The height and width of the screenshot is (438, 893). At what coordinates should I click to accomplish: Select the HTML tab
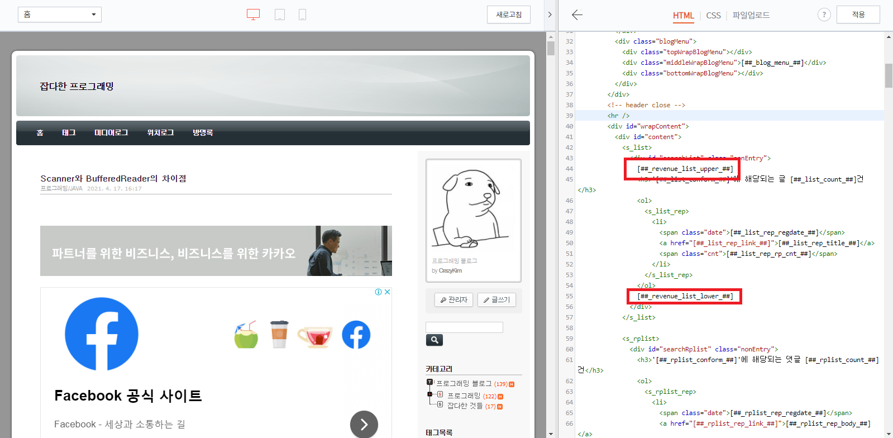coord(684,15)
